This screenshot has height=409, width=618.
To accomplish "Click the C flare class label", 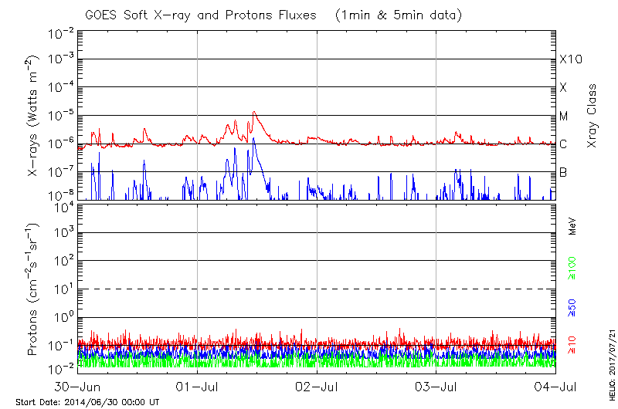I will pyautogui.click(x=563, y=144).
